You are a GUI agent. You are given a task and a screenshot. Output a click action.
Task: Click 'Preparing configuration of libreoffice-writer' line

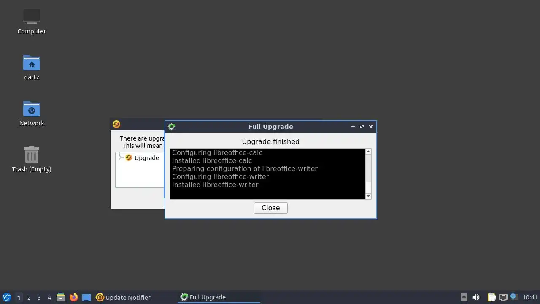(x=245, y=168)
